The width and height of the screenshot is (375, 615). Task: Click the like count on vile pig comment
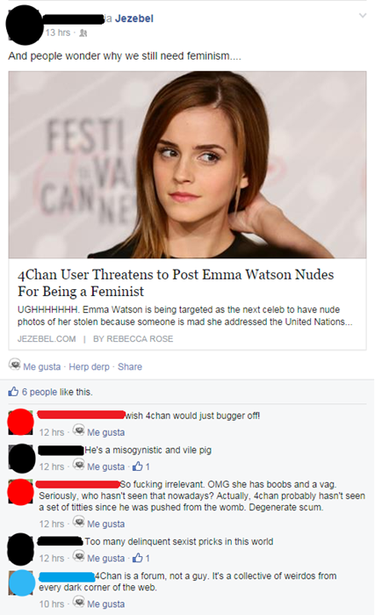[141, 467]
